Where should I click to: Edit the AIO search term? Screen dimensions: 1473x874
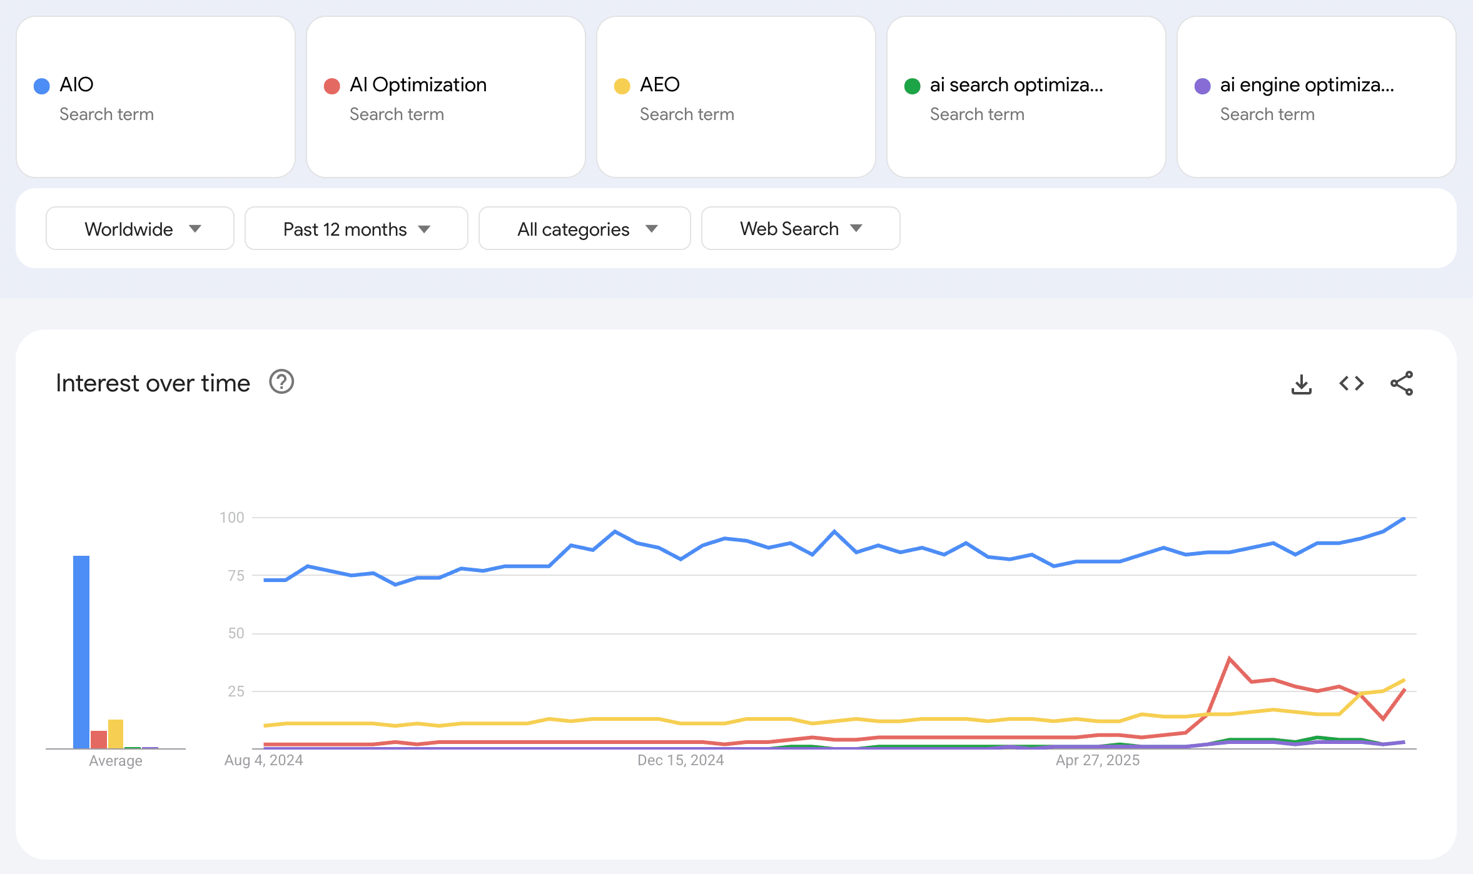(76, 84)
